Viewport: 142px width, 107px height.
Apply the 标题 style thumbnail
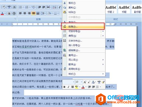[124, 9]
